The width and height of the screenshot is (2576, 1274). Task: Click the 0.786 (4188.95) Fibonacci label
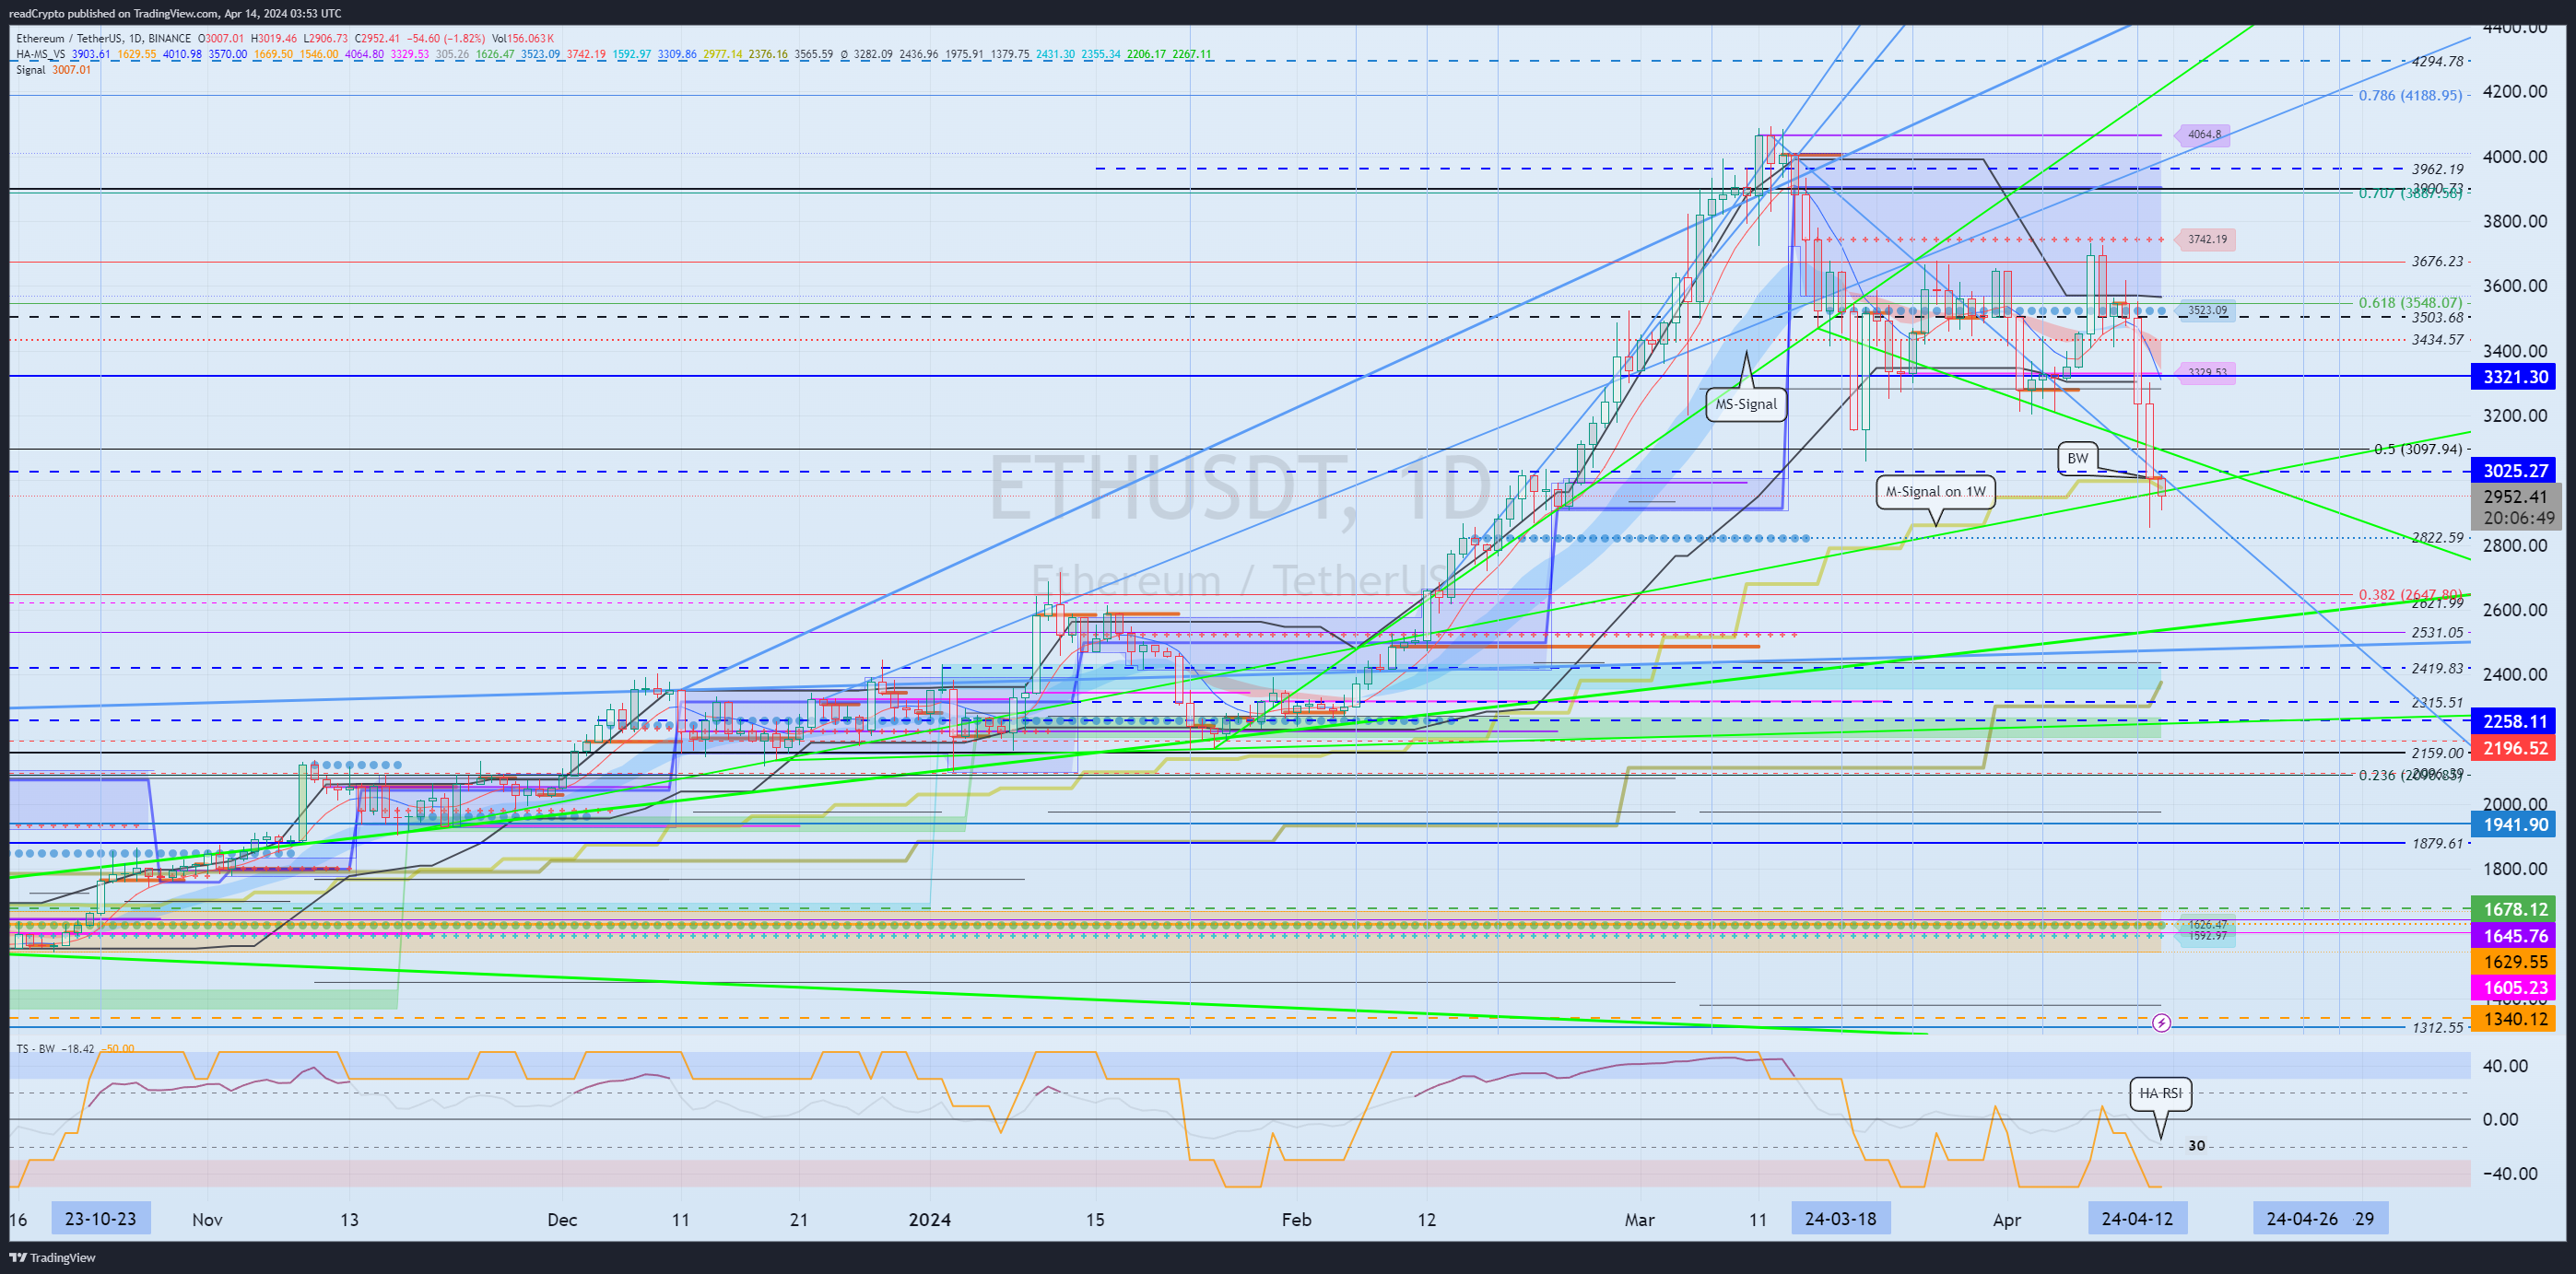[x=2410, y=96]
